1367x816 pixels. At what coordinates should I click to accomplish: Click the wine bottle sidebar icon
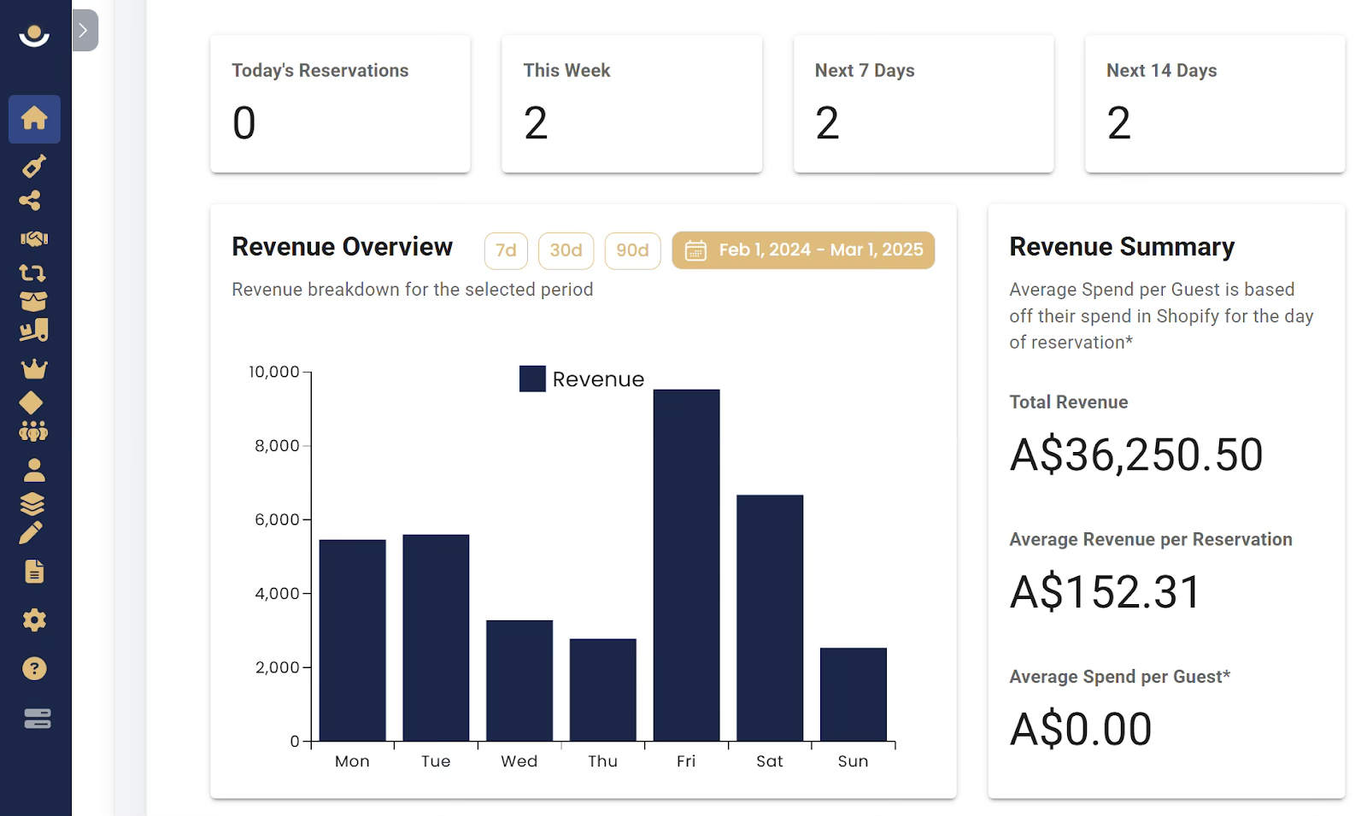(x=34, y=166)
